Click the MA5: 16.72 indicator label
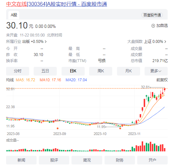Screen dimensions: 176x167 25,80
